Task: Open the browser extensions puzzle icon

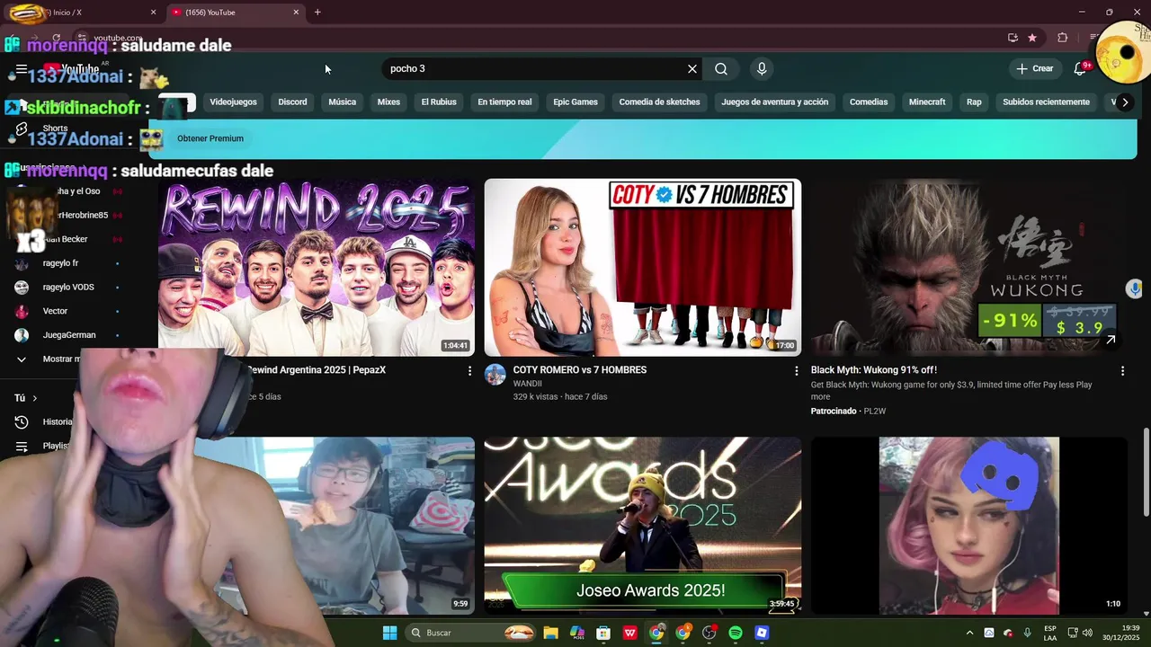Action: coord(1063,38)
